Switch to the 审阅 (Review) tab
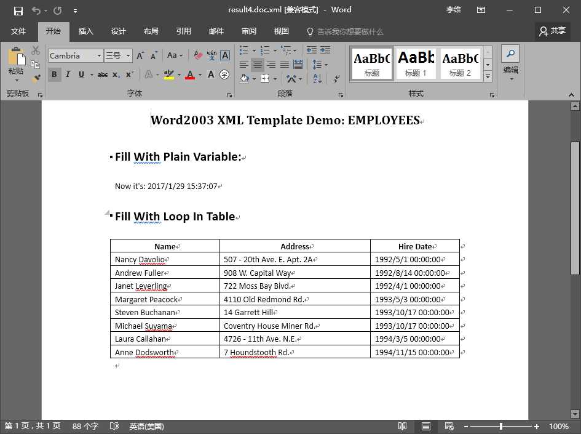 tap(249, 31)
